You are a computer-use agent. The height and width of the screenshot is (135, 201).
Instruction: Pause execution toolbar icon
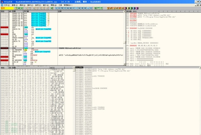29,8
